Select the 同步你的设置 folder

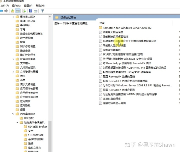[28, 46]
